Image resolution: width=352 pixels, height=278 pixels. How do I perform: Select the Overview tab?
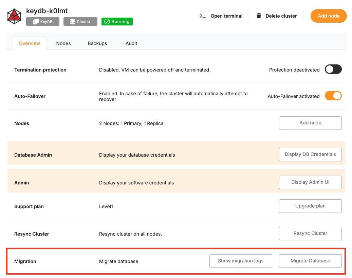(x=30, y=43)
